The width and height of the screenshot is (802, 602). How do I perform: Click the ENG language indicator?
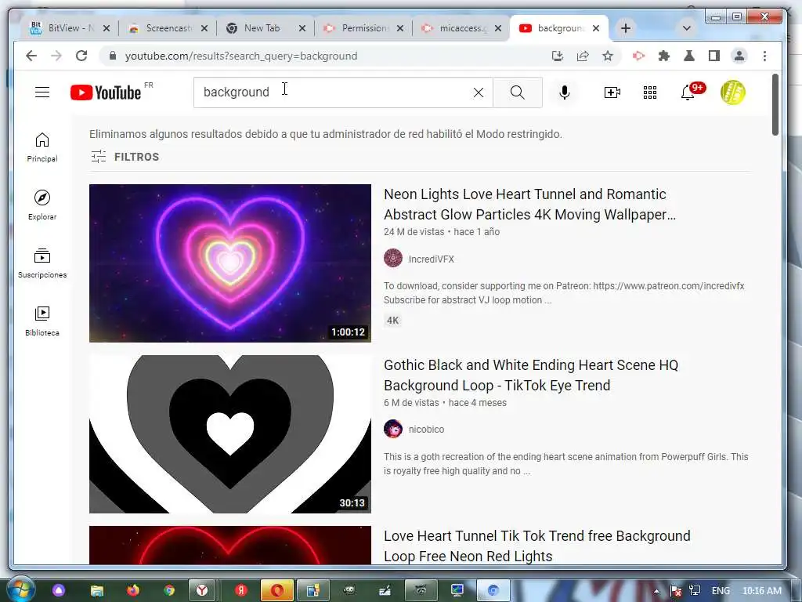(721, 591)
